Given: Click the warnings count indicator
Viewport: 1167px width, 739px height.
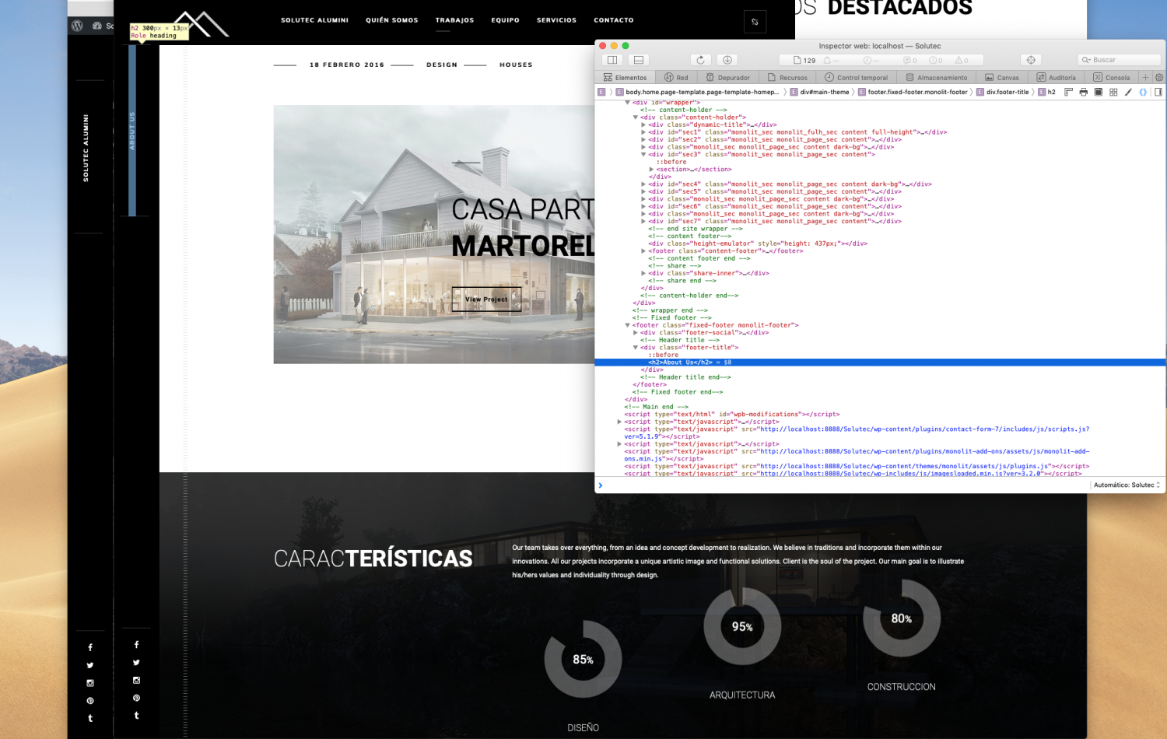Looking at the screenshot, I should coord(962,60).
